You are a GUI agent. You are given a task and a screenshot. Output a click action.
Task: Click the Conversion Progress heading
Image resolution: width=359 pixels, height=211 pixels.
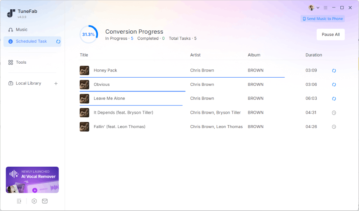(x=134, y=31)
